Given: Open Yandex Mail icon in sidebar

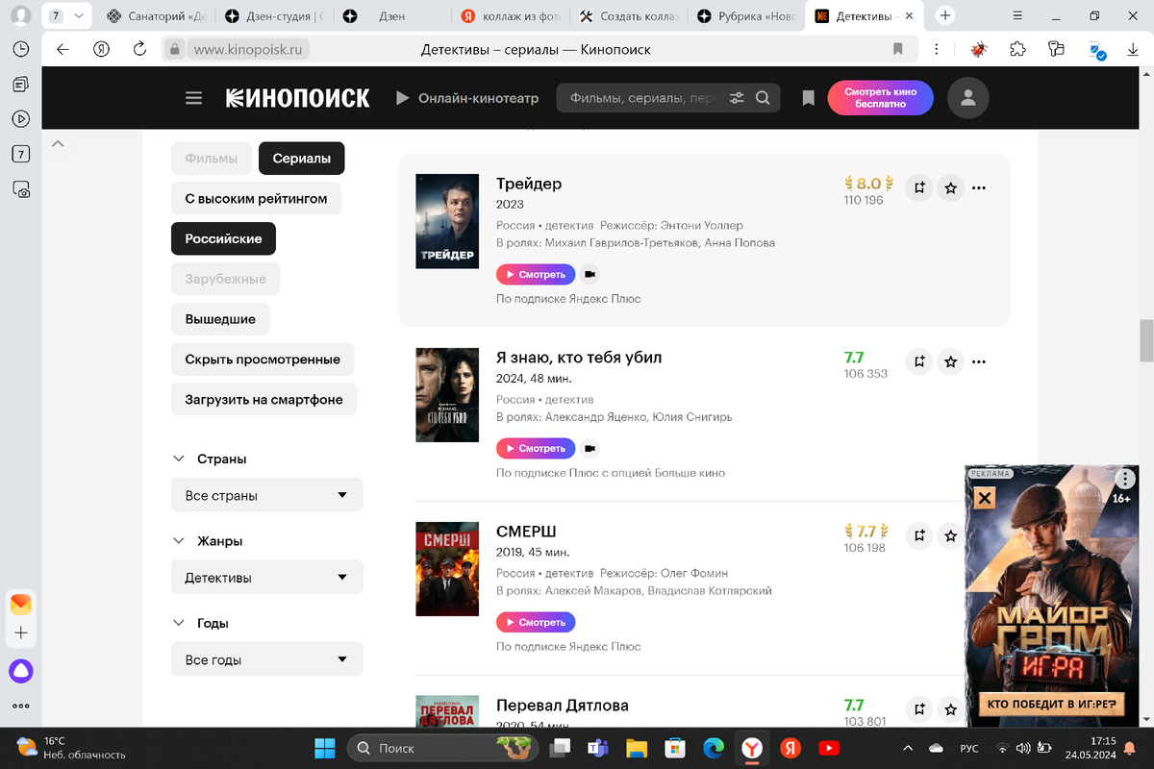Looking at the screenshot, I should point(21,604).
